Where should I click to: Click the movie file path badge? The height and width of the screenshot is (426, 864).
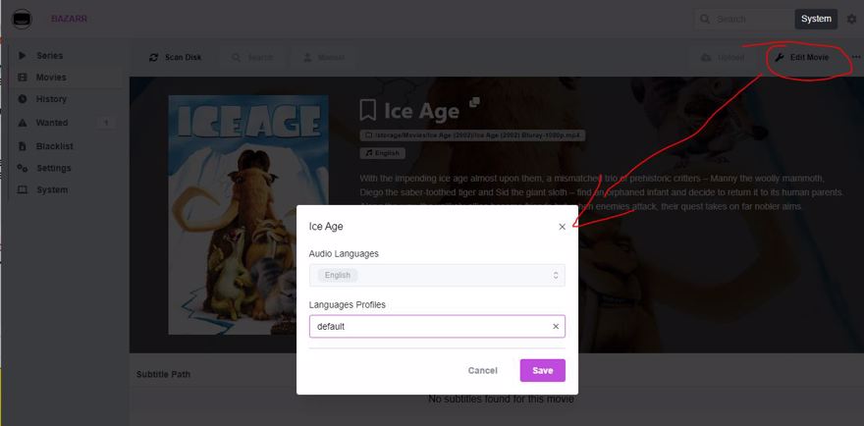[x=472, y=135]
